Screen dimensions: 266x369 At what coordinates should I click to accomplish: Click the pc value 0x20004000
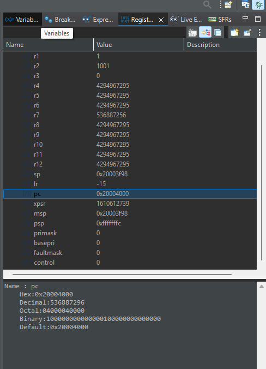click(x=112, y=194)
